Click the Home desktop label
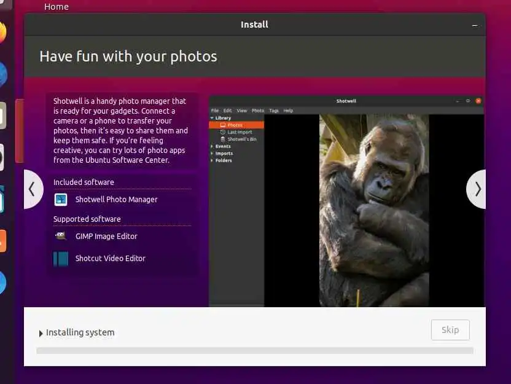The height and width of the screenshot is (384, 511). (57, 7)
